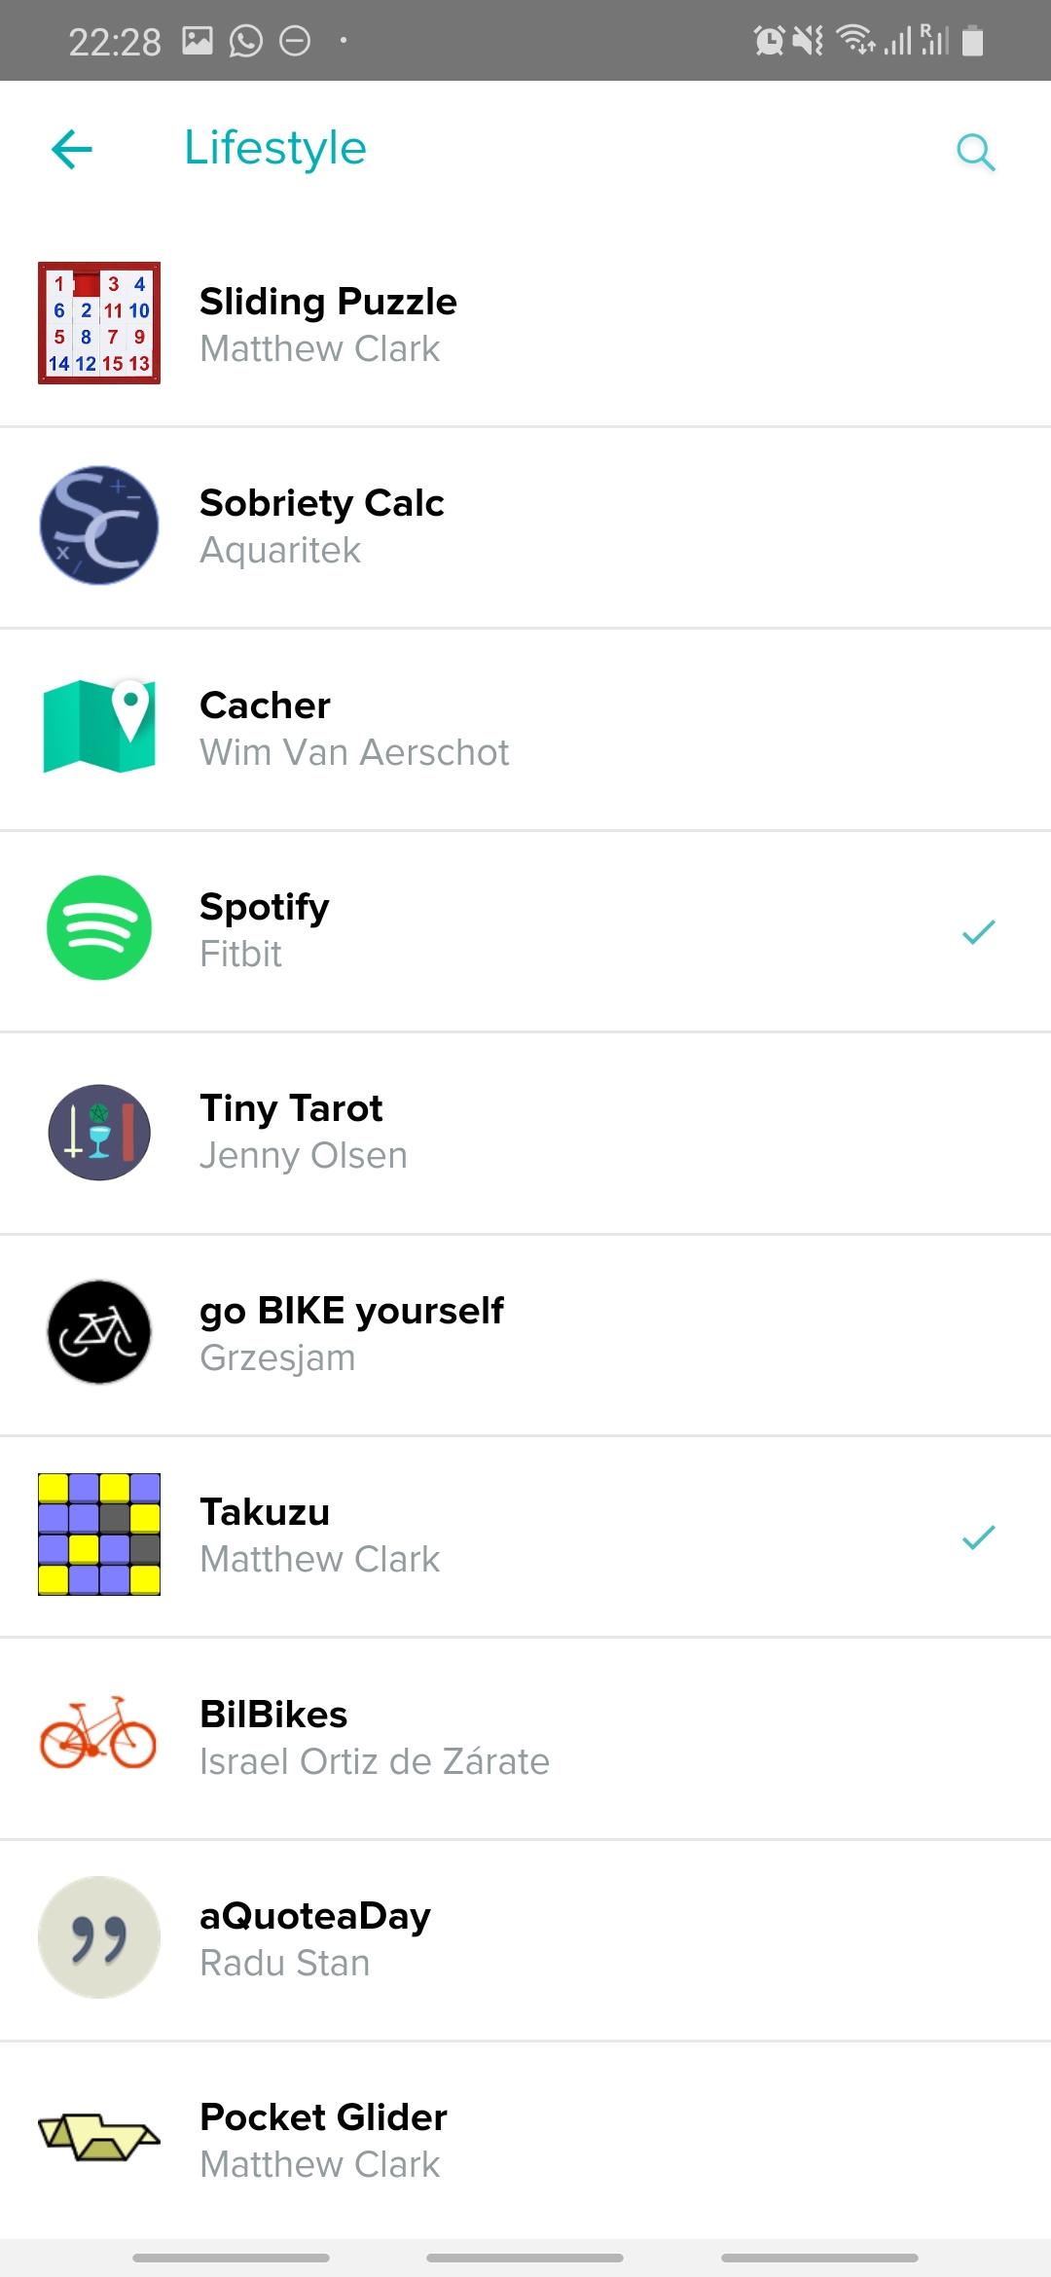Open the Cacher app listing title
This screenshot has width=1051, height=2277.
(x=265, y=705)
